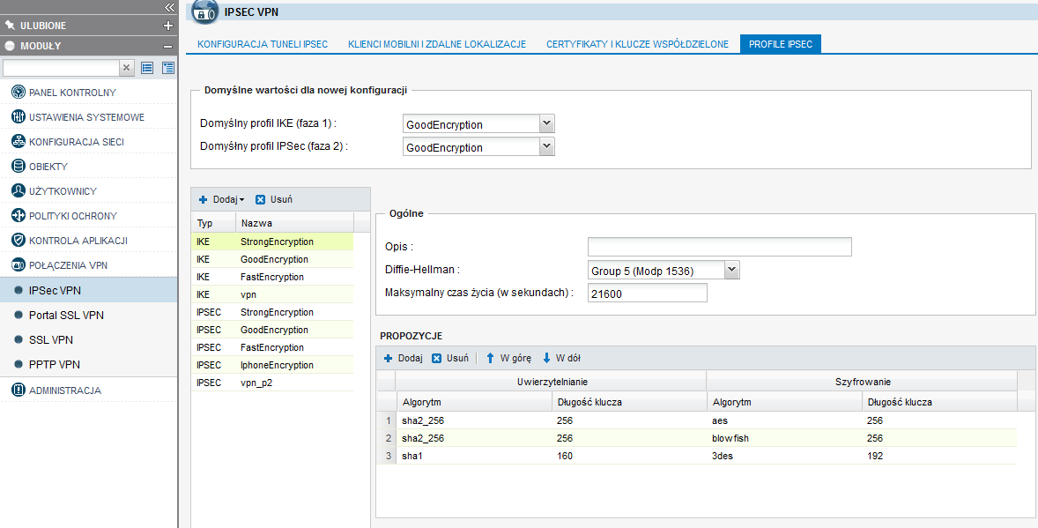Click Usuń above the profile list
This screenshot has height=528, width=1038.
[x=274, y=199]
